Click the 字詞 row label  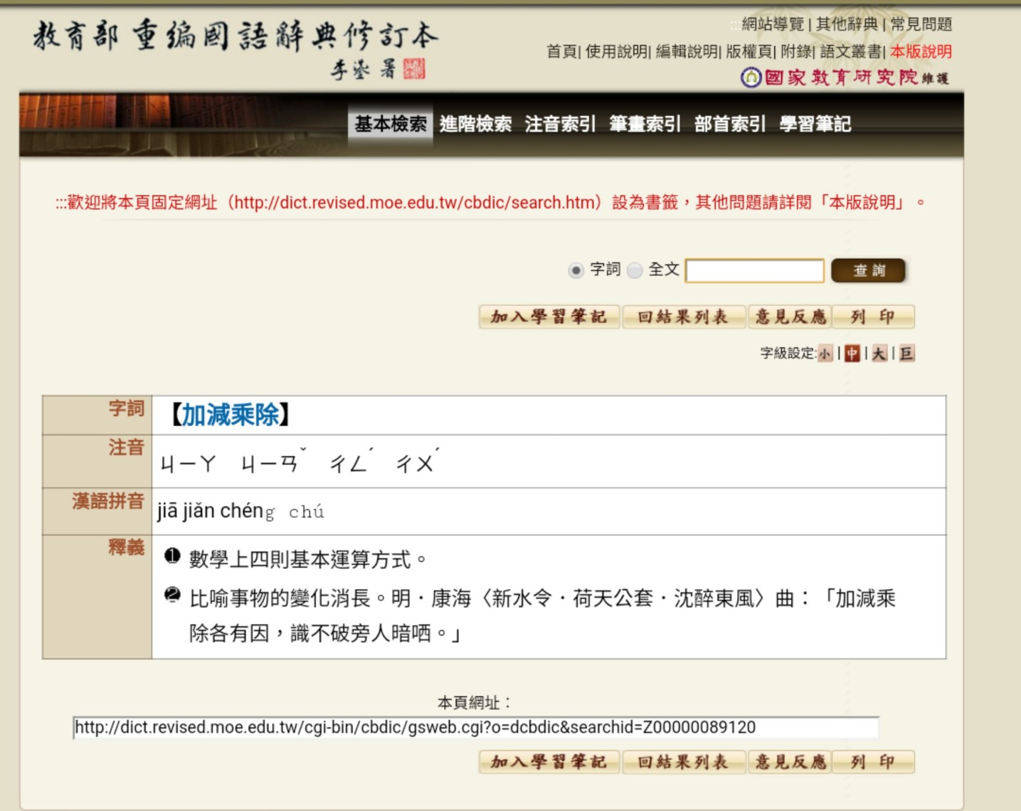(126, 408)
